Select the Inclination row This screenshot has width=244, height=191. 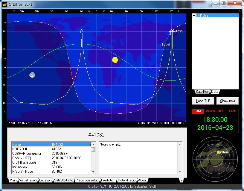[51, 167]
